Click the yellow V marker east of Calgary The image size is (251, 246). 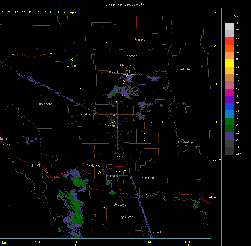(x=125, y=171)
